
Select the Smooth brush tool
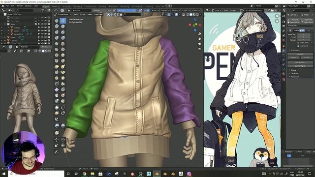[x=63, y=44]
